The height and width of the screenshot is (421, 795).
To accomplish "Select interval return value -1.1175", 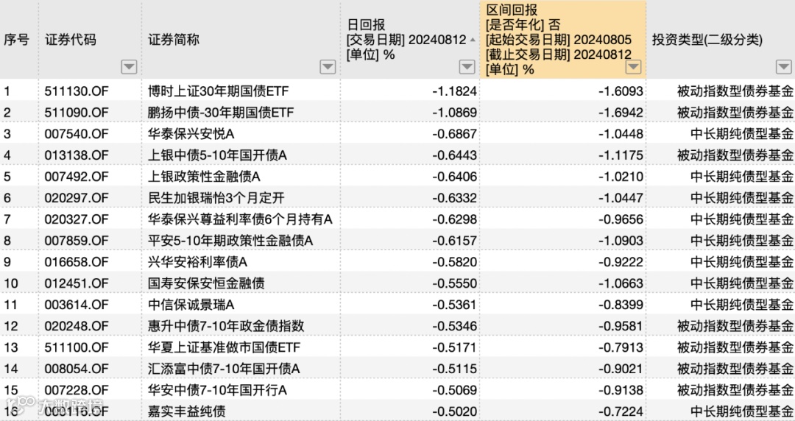I will (x=621, y=155).
